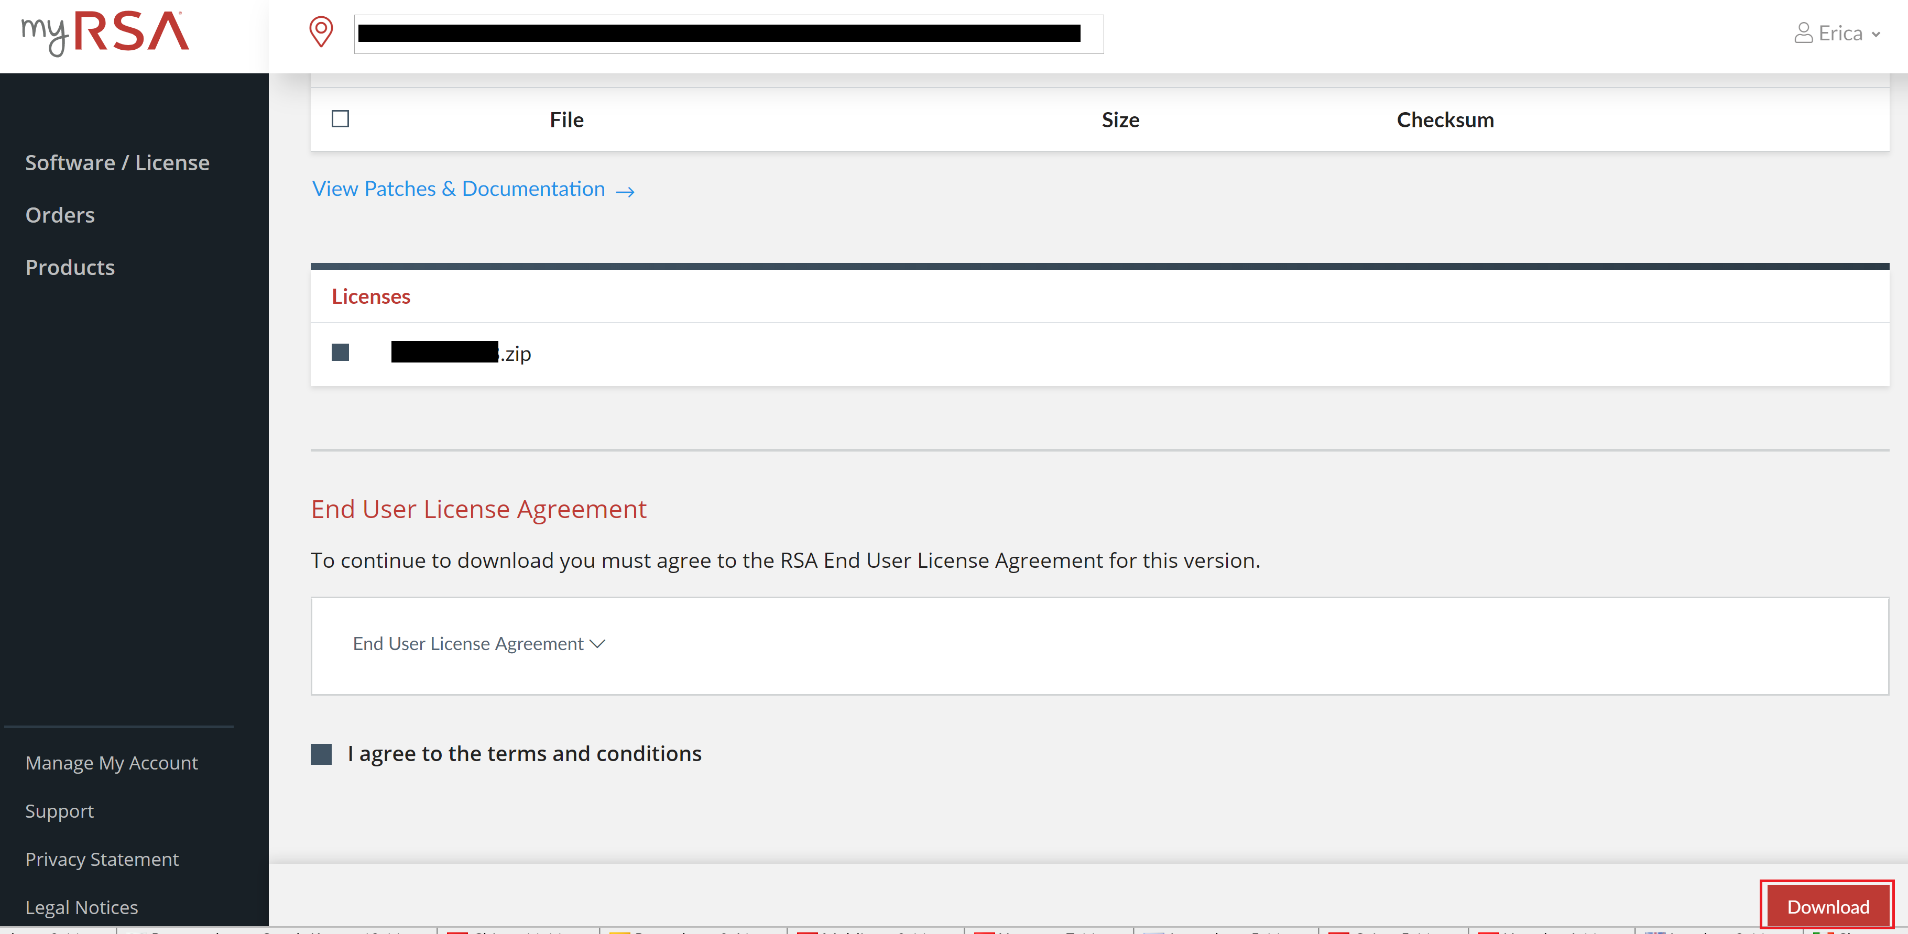This screenshot has height=934, width=1908.
Task: Check the .zip file under Licenses
Action: click(x=340, y=353)
